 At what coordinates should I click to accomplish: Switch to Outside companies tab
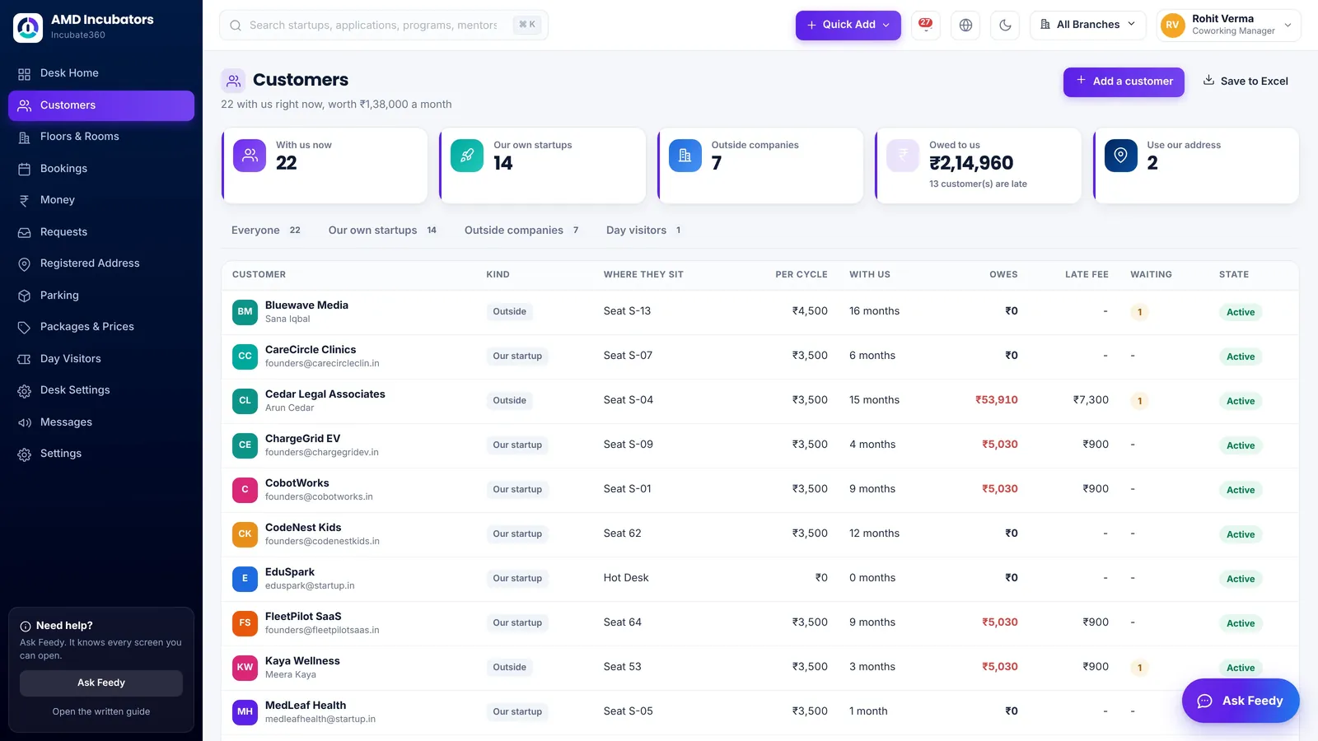pos(522,231)
